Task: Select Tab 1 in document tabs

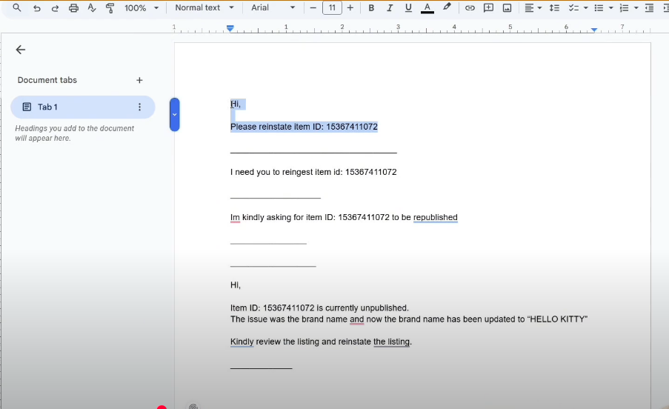Action: coord(74,107)
